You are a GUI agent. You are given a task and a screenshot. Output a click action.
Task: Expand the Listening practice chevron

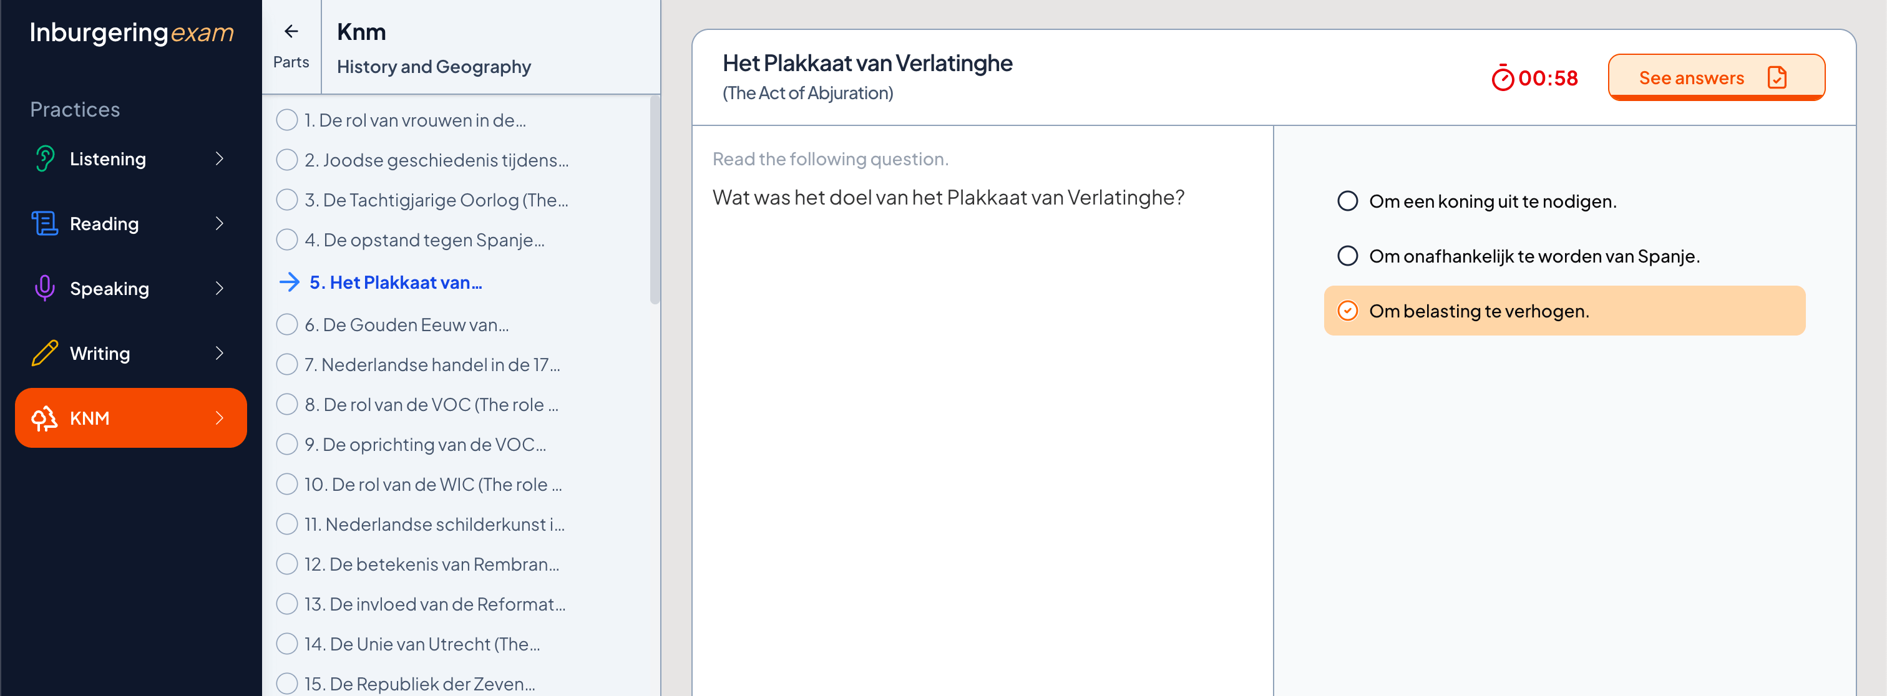[x=219, y=159]
